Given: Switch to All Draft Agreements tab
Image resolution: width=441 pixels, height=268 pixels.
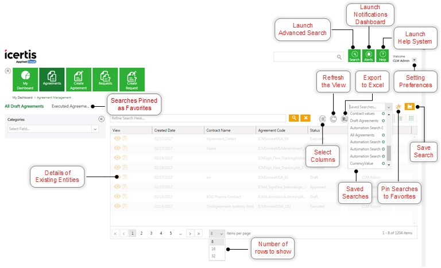Looking at the screenshot, I should [x=24, y=106].
